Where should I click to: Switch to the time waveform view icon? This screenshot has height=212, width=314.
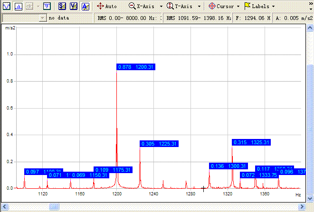(6, 6)
